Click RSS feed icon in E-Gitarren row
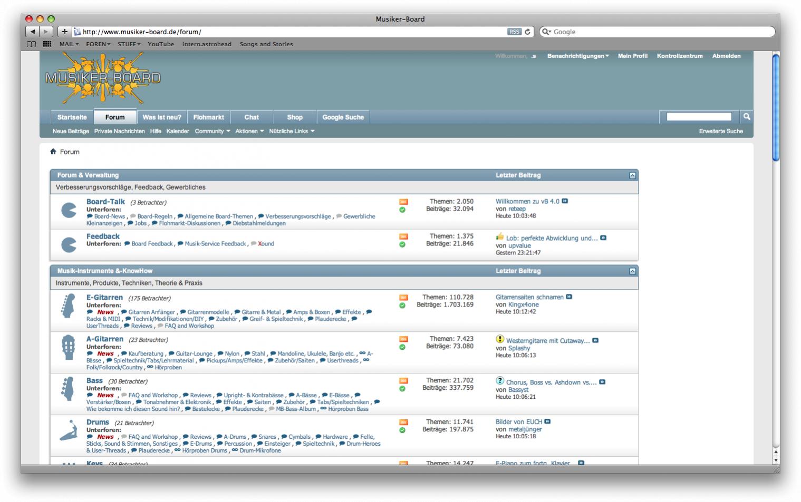This screenshot has width=801, height=502. point(403,298)
